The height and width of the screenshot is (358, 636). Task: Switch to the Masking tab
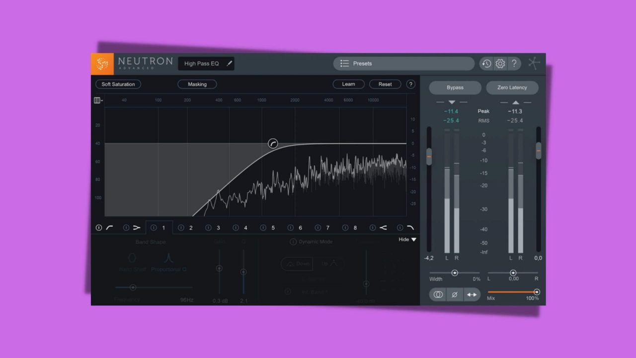[197, 84]
